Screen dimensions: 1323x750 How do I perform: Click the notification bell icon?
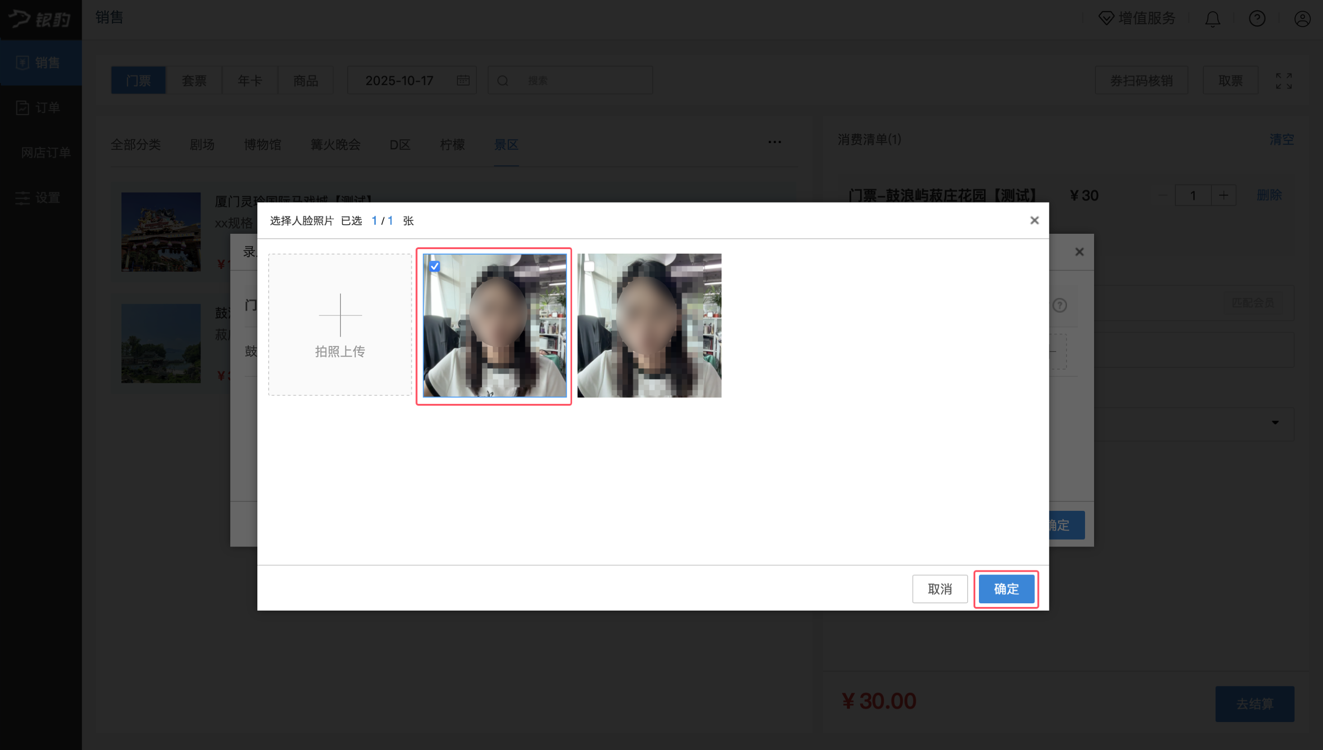1212,19
